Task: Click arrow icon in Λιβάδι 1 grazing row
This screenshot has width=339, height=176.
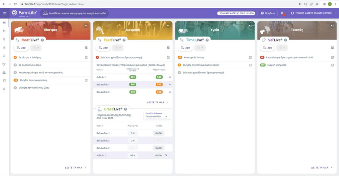Action: pyautogui.click(x=166, y=155)
